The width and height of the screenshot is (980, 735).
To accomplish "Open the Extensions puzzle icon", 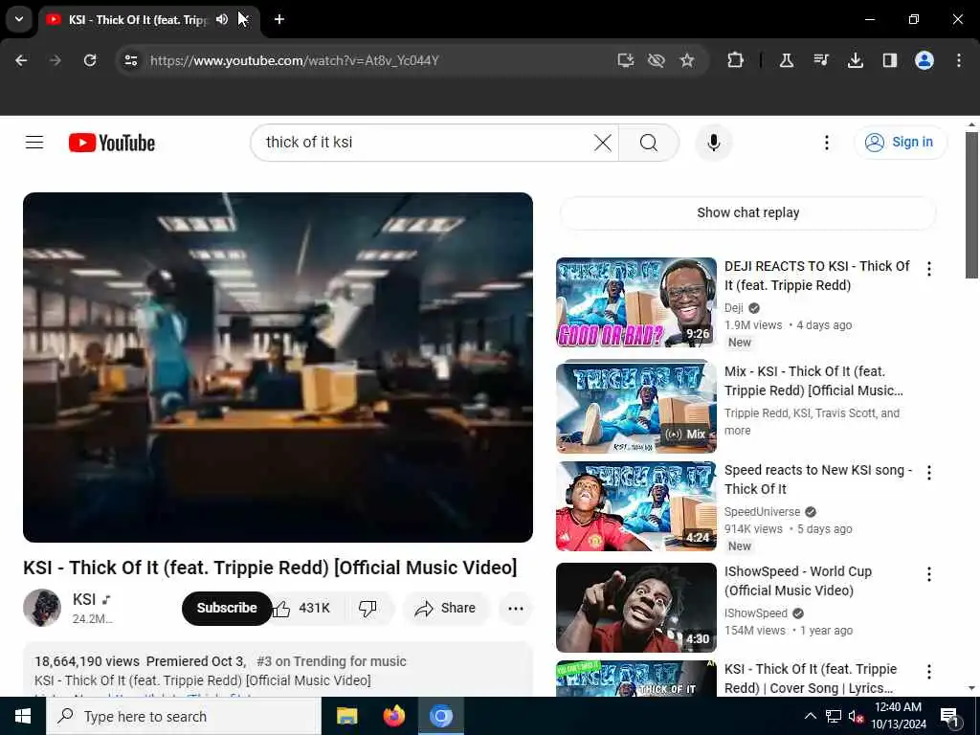I will tap(736, 60).
